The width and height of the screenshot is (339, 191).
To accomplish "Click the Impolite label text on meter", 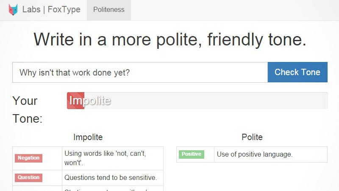I will click(90, 101).
